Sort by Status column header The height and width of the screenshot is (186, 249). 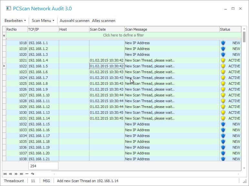pyautogui.click(x=230, y=29)
